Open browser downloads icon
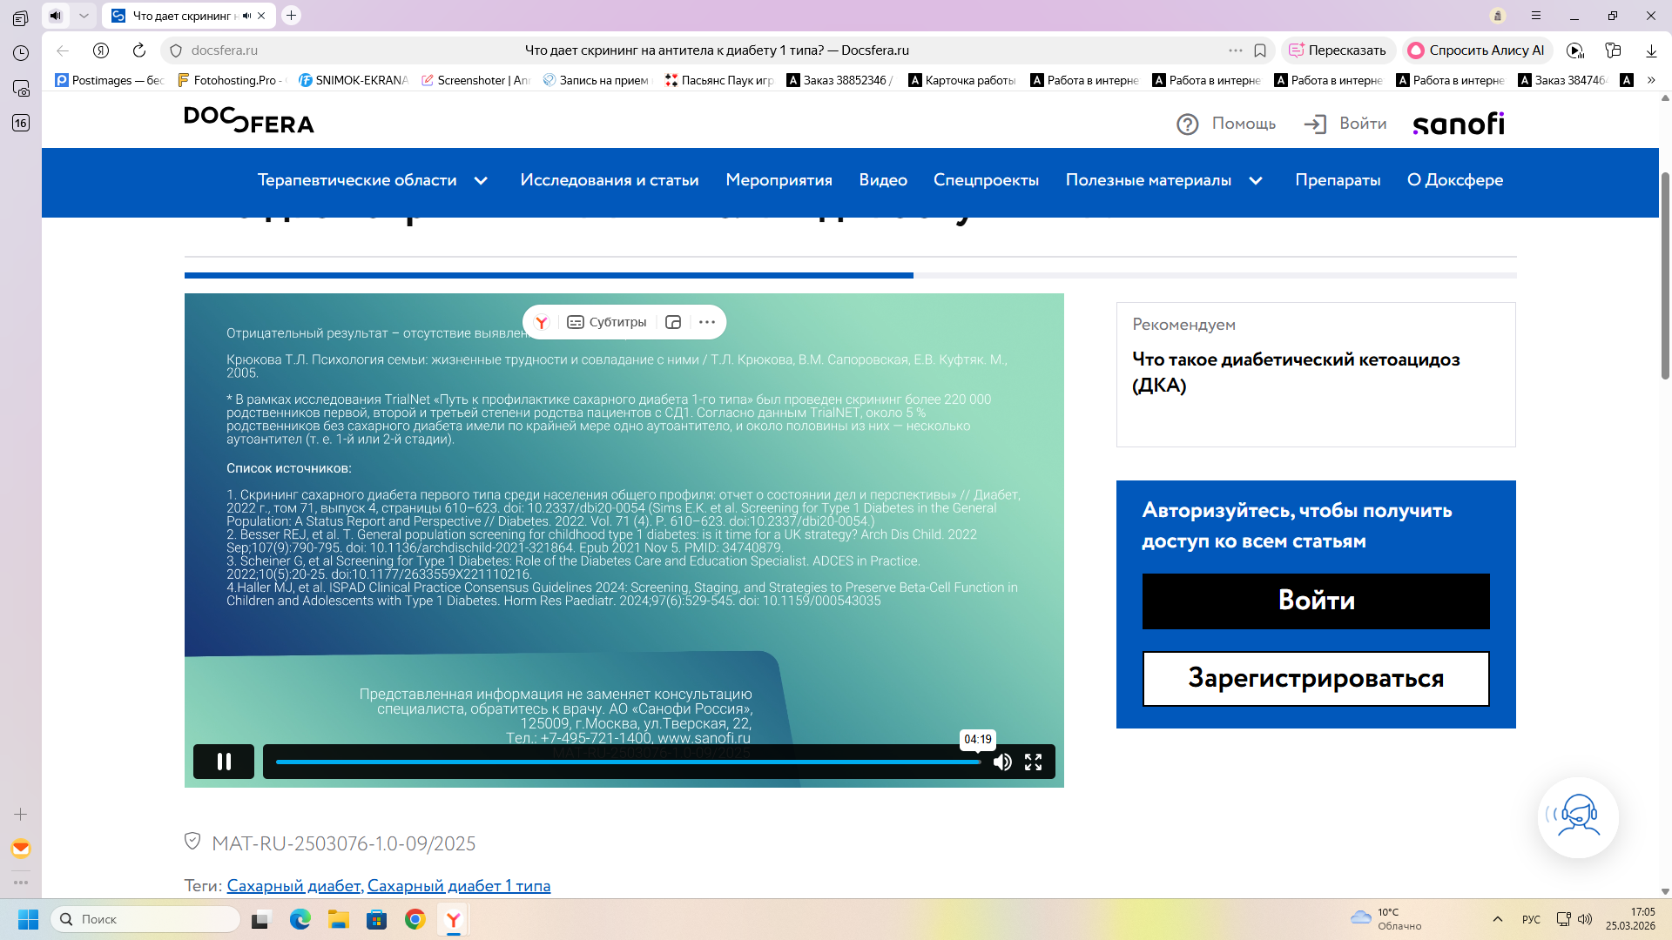1672x940 pixels. tap(1651, 50)
